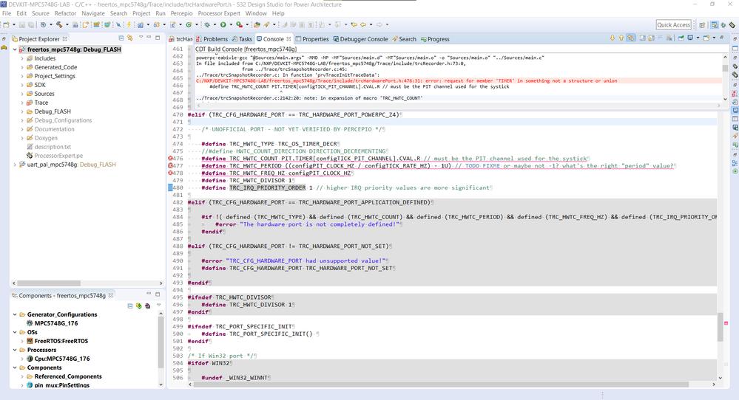Click the external tools run icon

[x=239, y=24]
